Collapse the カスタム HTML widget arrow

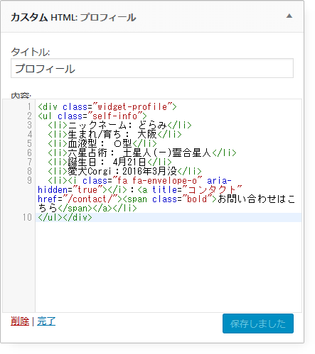tap(289, 16)
